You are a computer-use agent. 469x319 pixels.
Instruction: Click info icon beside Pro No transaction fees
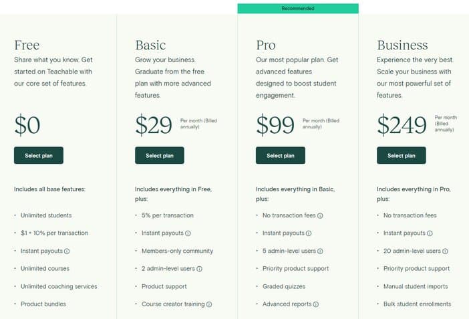pyautogui.click(x=320, y=215)
